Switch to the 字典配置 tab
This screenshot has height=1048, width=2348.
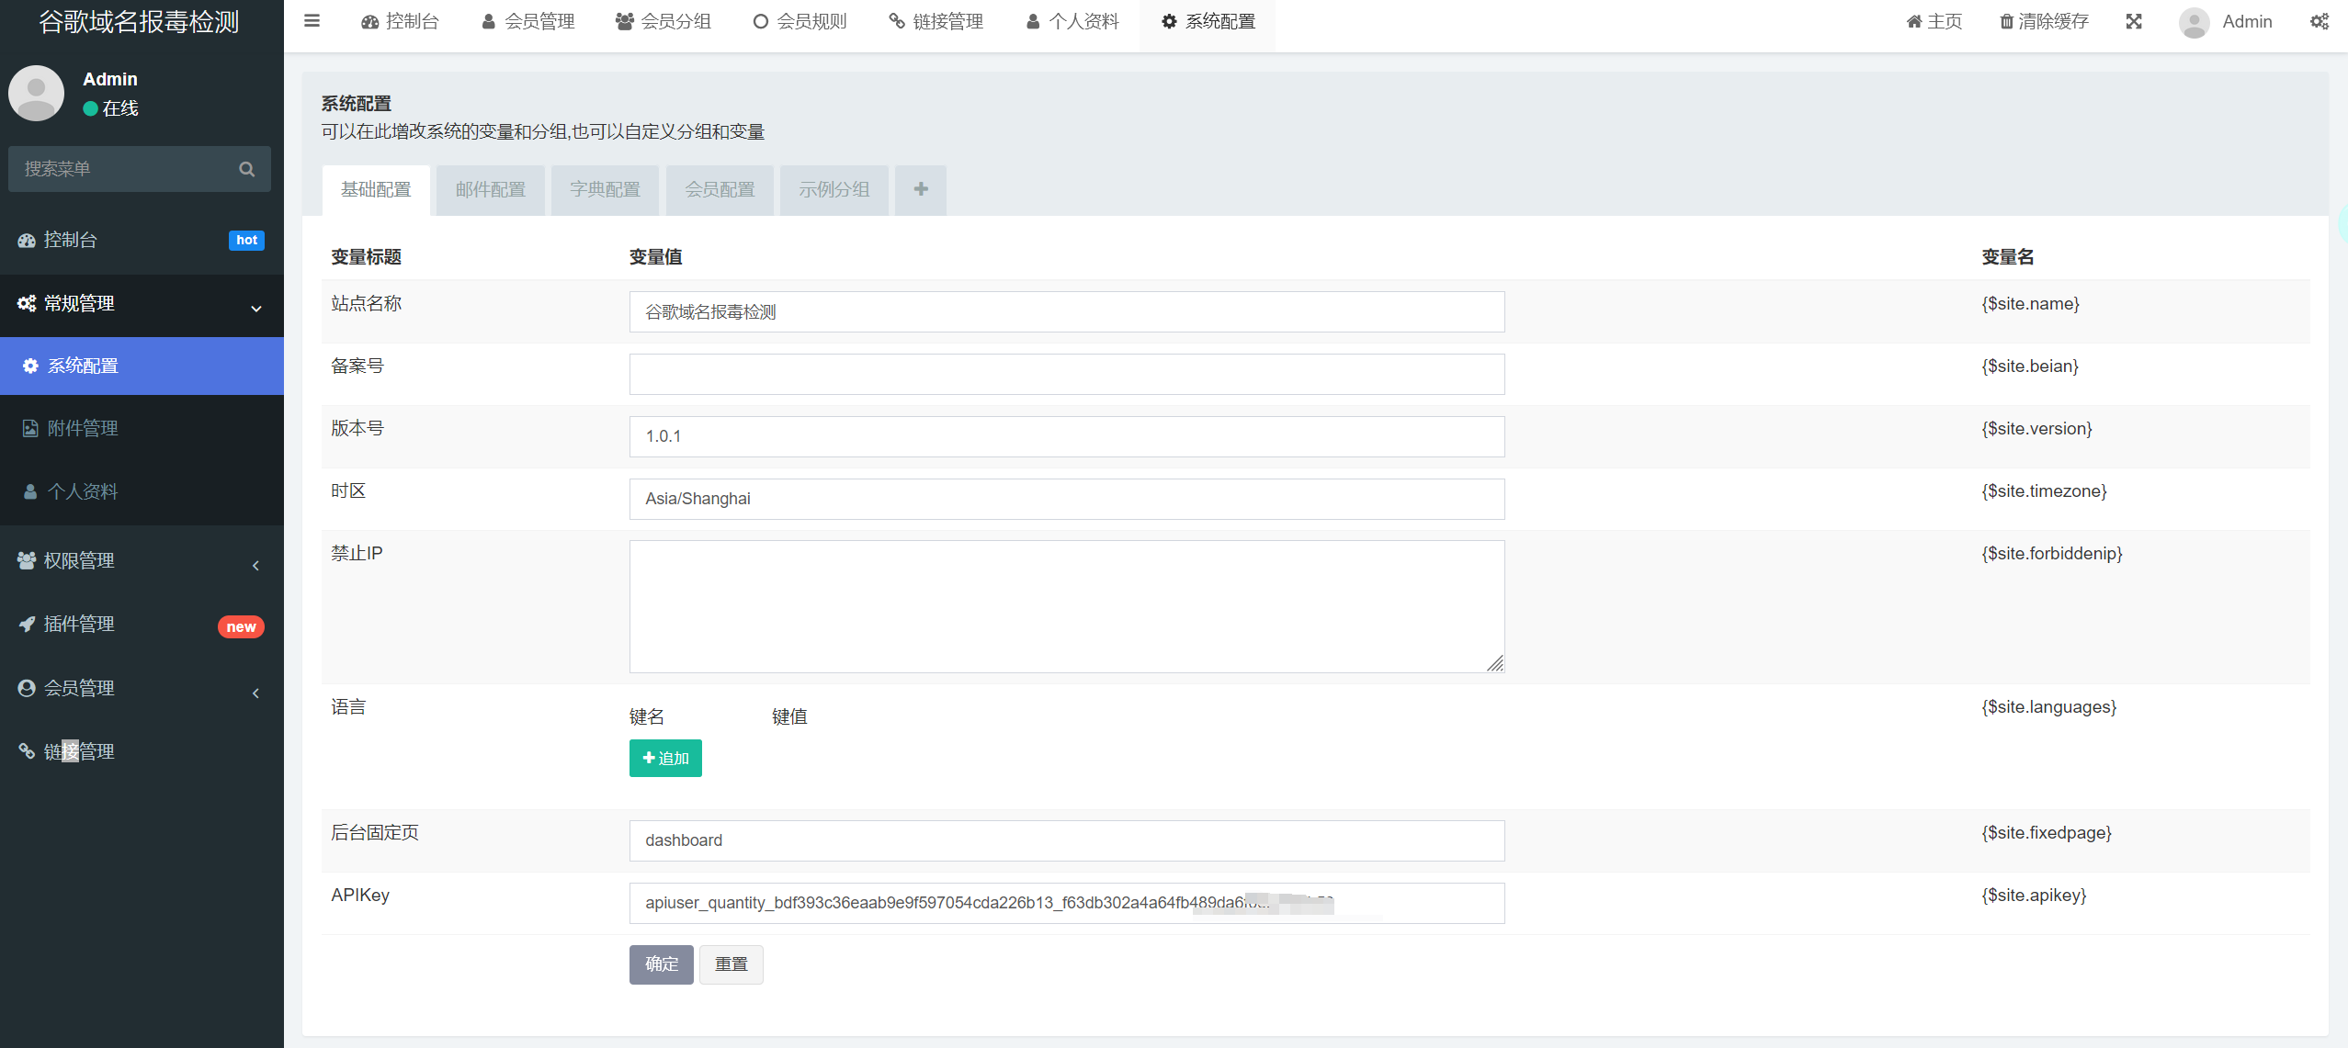point(605,189)
